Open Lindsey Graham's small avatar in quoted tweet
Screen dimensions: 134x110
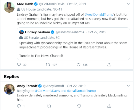click(21, 32)
